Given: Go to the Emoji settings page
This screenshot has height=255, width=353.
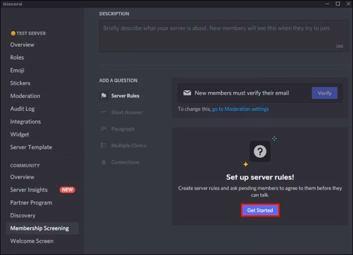Looking at the screenshot, I should (17, 70).
